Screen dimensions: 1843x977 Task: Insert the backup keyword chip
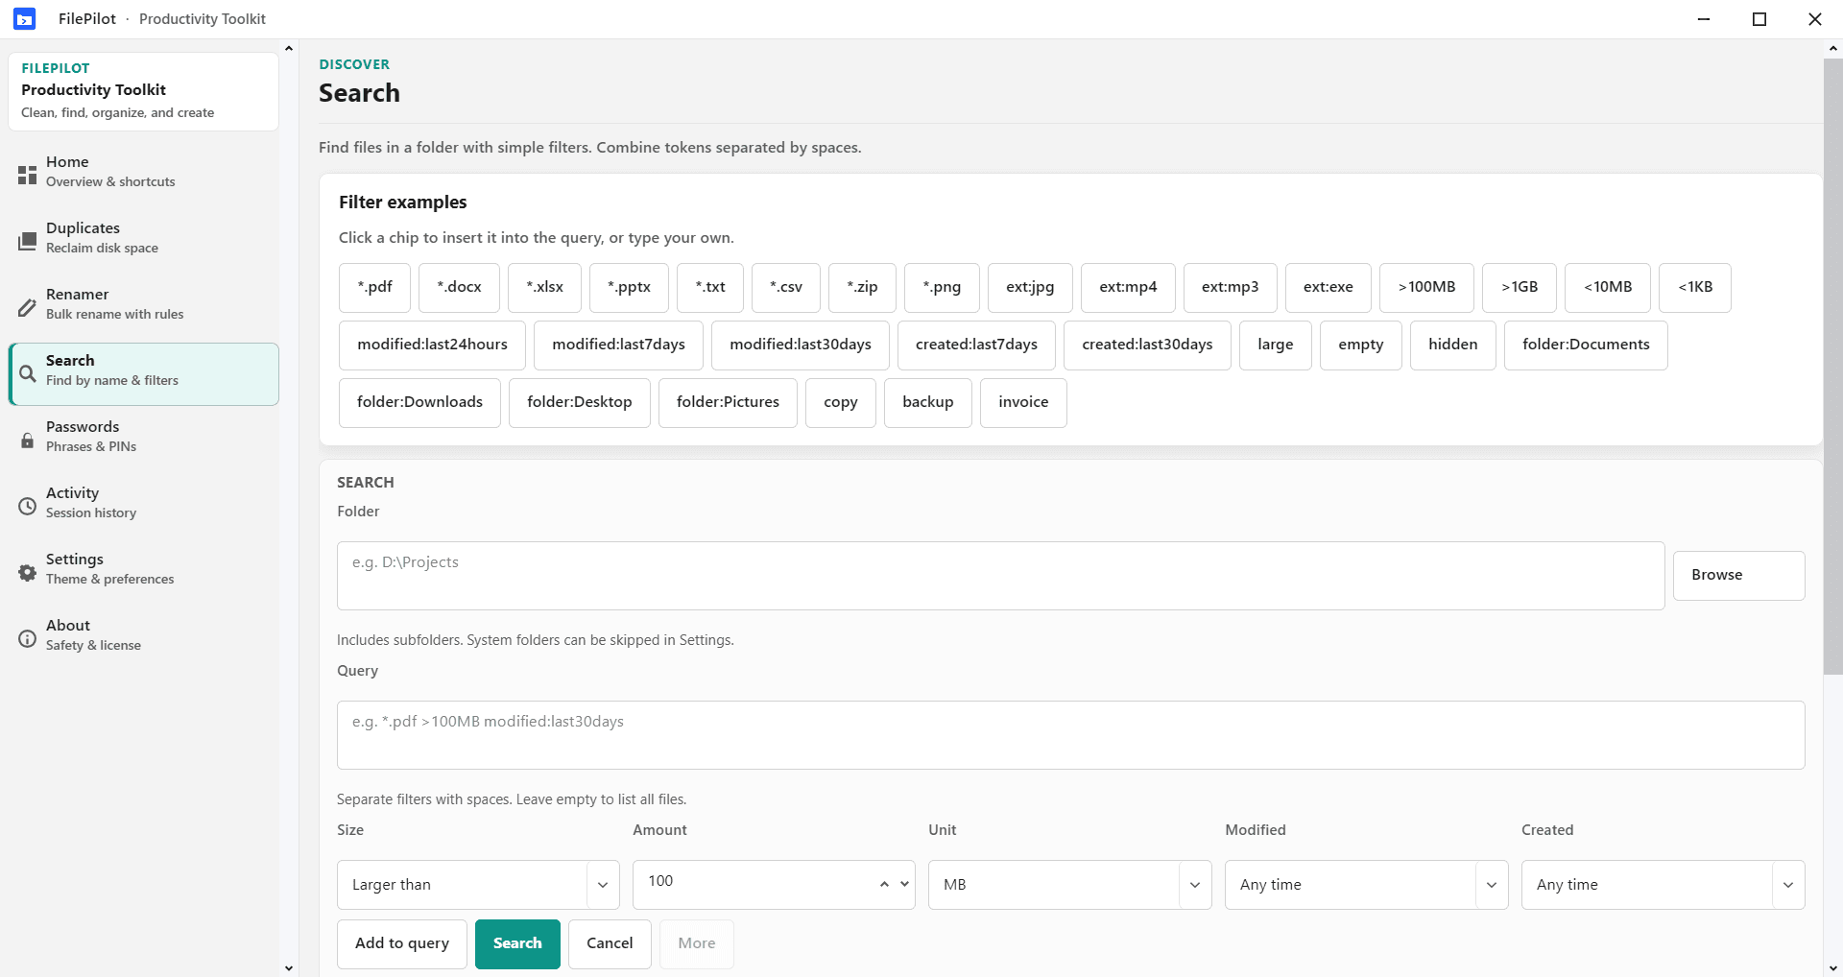pos(928,402)
